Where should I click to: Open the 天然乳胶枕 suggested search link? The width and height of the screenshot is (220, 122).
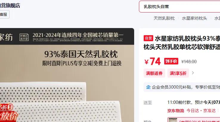click(164, 18)
